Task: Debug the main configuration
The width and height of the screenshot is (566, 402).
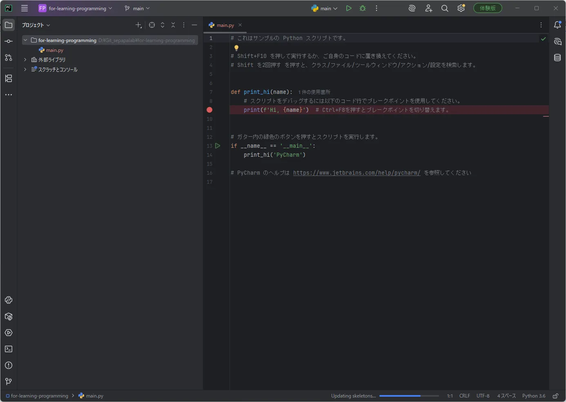Action: [x=363, y=8]
